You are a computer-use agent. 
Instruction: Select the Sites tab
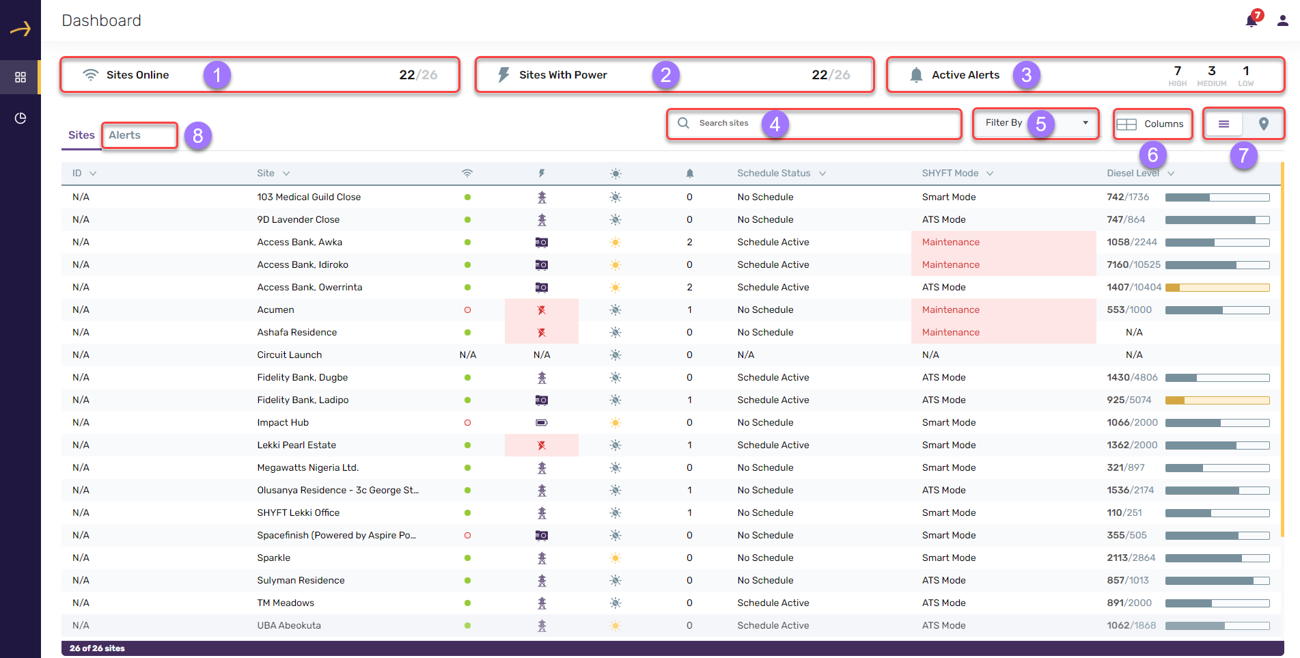[81, 135]
